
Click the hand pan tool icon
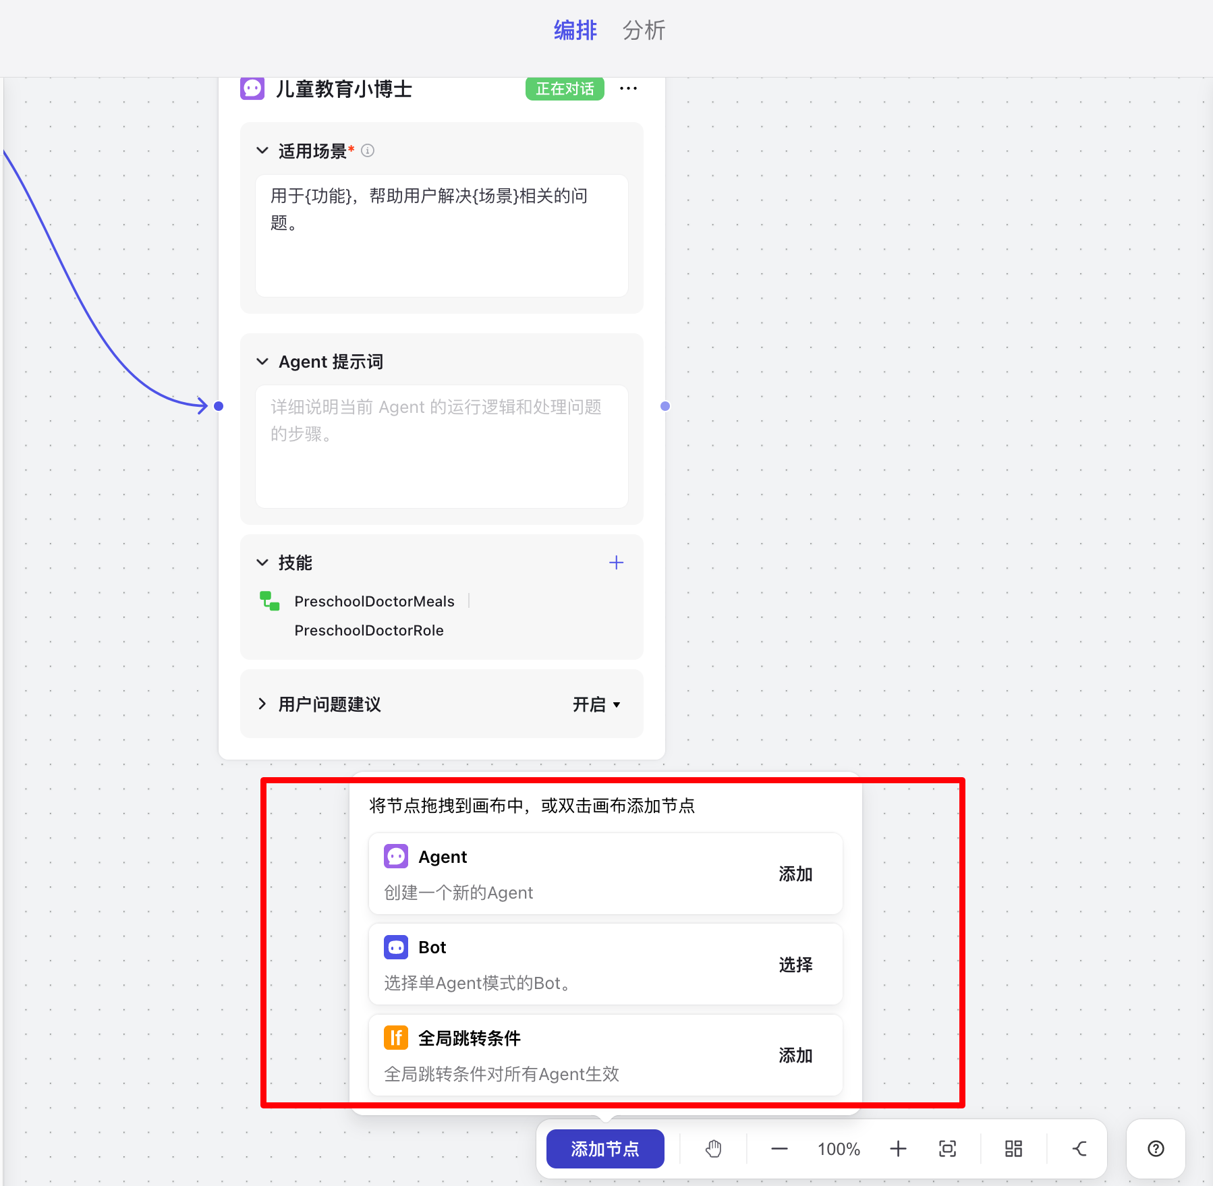713,1149
